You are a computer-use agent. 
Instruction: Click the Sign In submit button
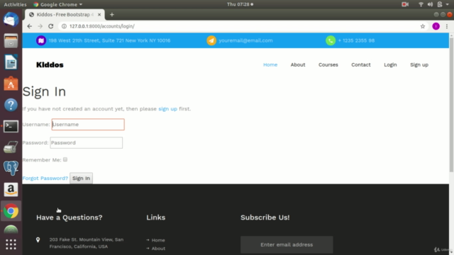click(x=81, y=178)
